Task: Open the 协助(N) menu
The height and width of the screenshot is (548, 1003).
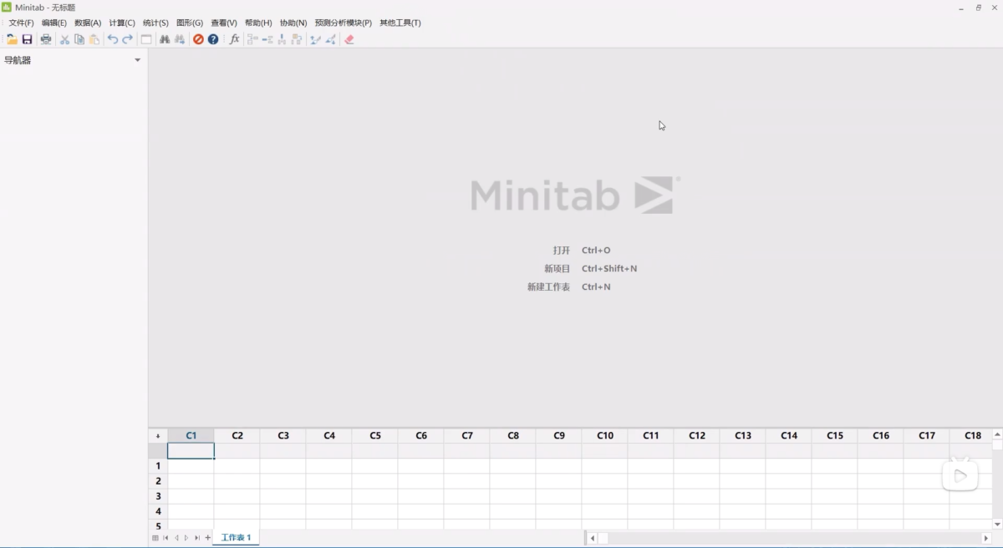Action: coord(293,23)
